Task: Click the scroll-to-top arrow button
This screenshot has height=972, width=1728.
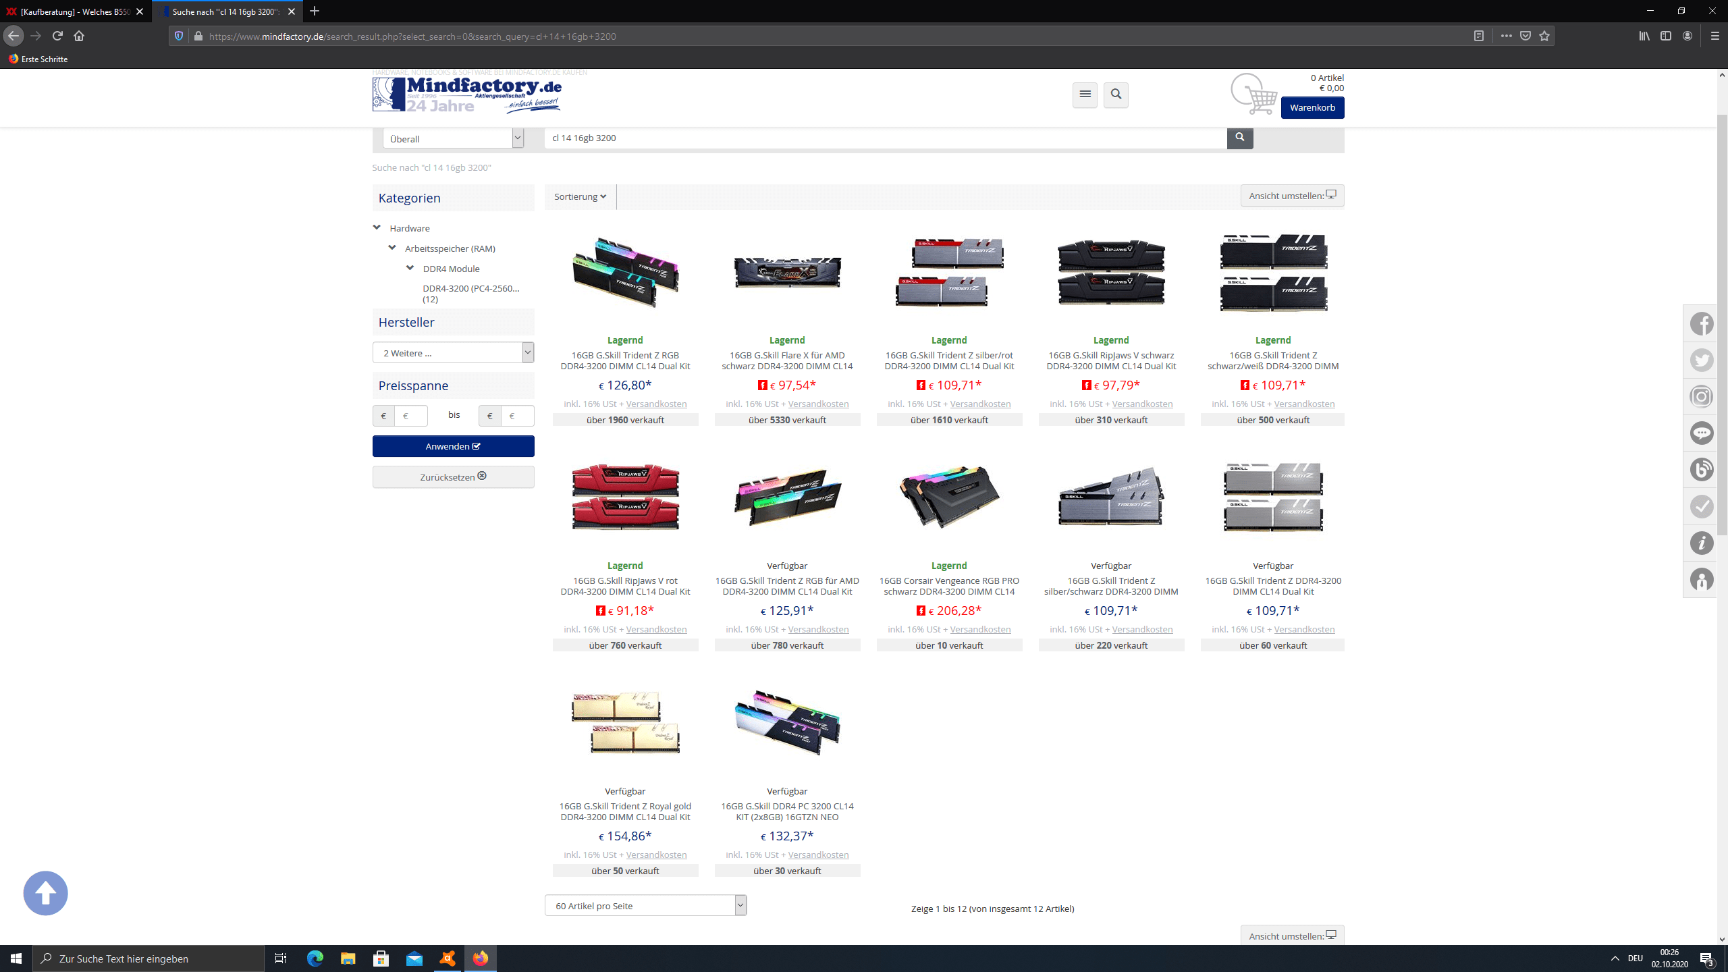Action: [45, 893]
